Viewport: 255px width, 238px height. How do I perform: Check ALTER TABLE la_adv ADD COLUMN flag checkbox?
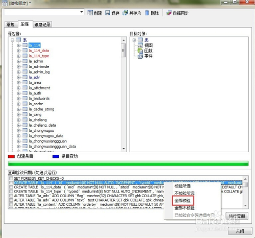click(11, 196)
